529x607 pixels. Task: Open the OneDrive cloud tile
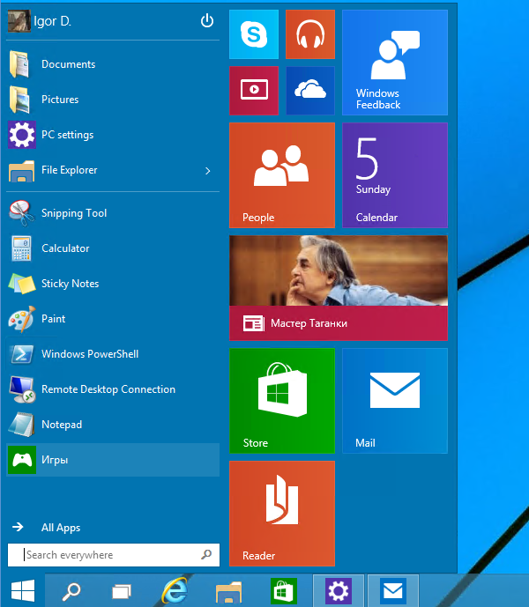pyautogui.click(x=310, y=91)
